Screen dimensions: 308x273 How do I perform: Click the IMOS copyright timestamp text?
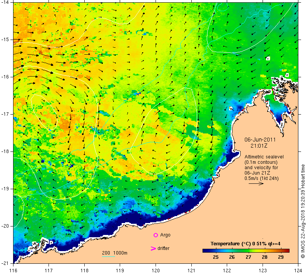tap(303, 211)
